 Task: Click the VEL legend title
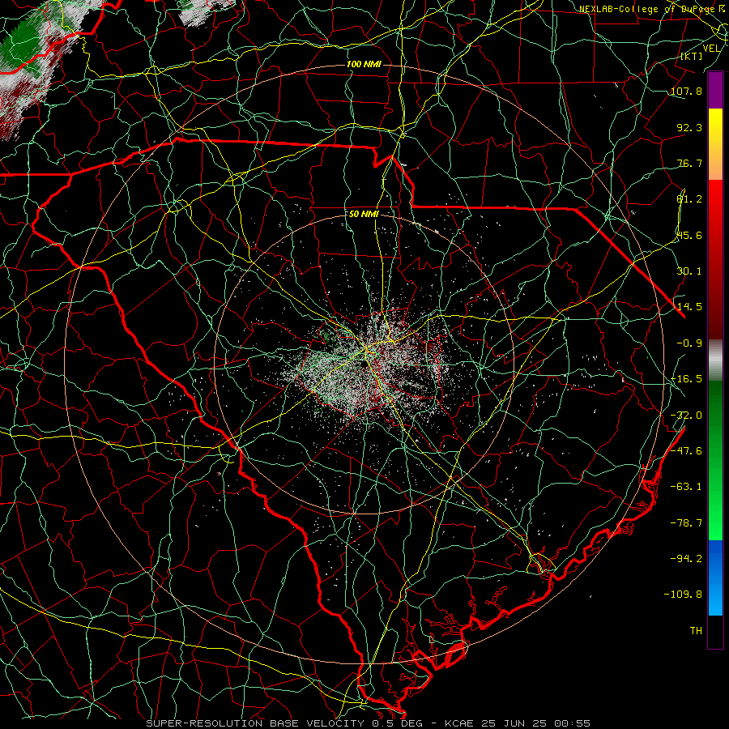point(711,49)
